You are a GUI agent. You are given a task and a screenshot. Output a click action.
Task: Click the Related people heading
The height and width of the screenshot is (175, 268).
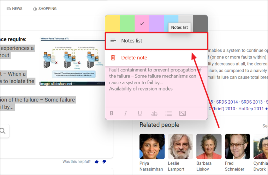coord(159,125)
